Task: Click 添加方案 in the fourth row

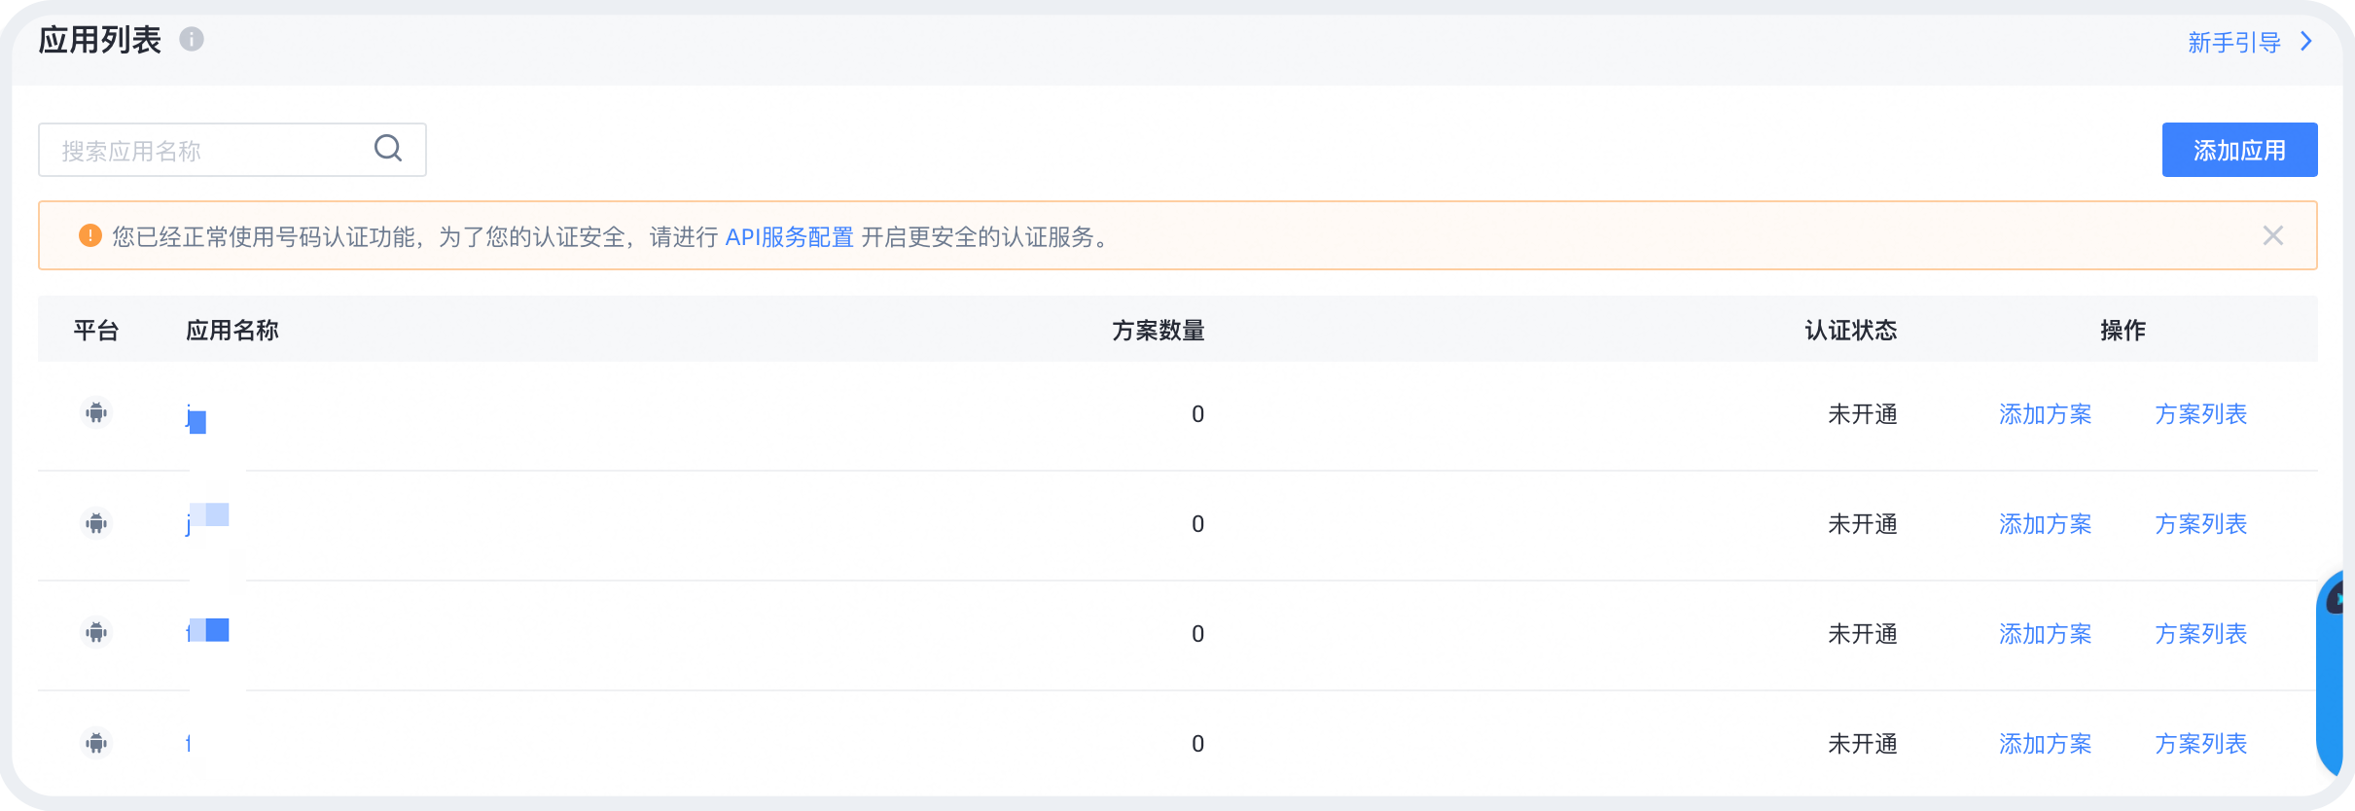Action: [x=2045, y=744]
